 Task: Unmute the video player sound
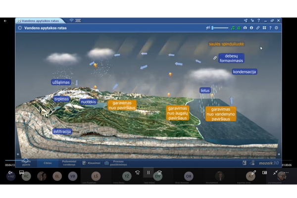tap(10, 172)
